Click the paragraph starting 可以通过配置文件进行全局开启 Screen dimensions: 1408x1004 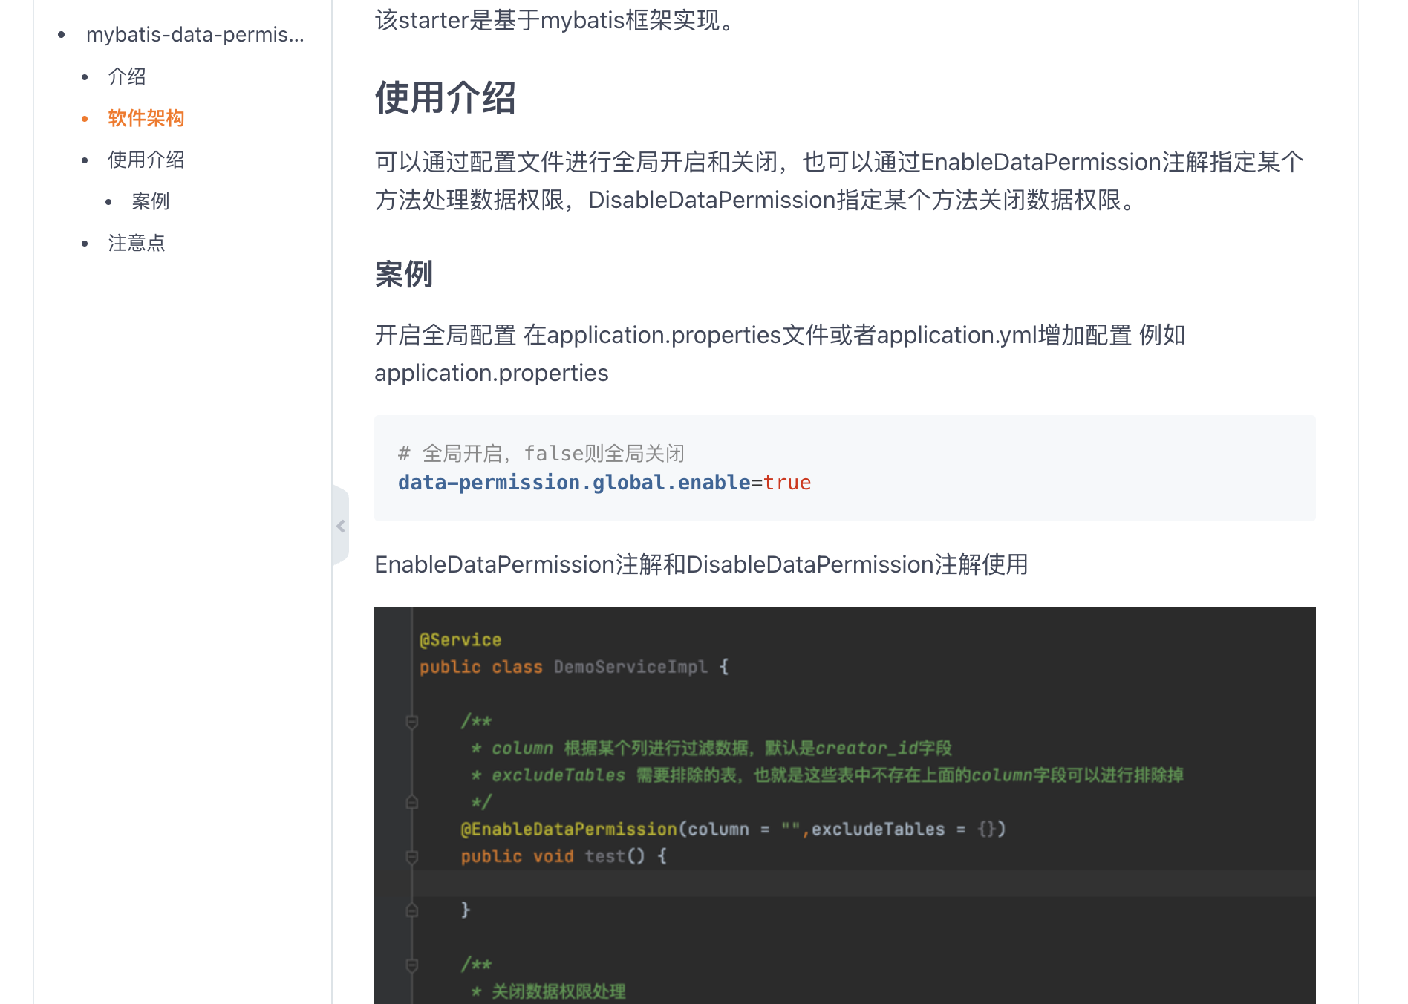pyautogui.click(x=839, y=180)
